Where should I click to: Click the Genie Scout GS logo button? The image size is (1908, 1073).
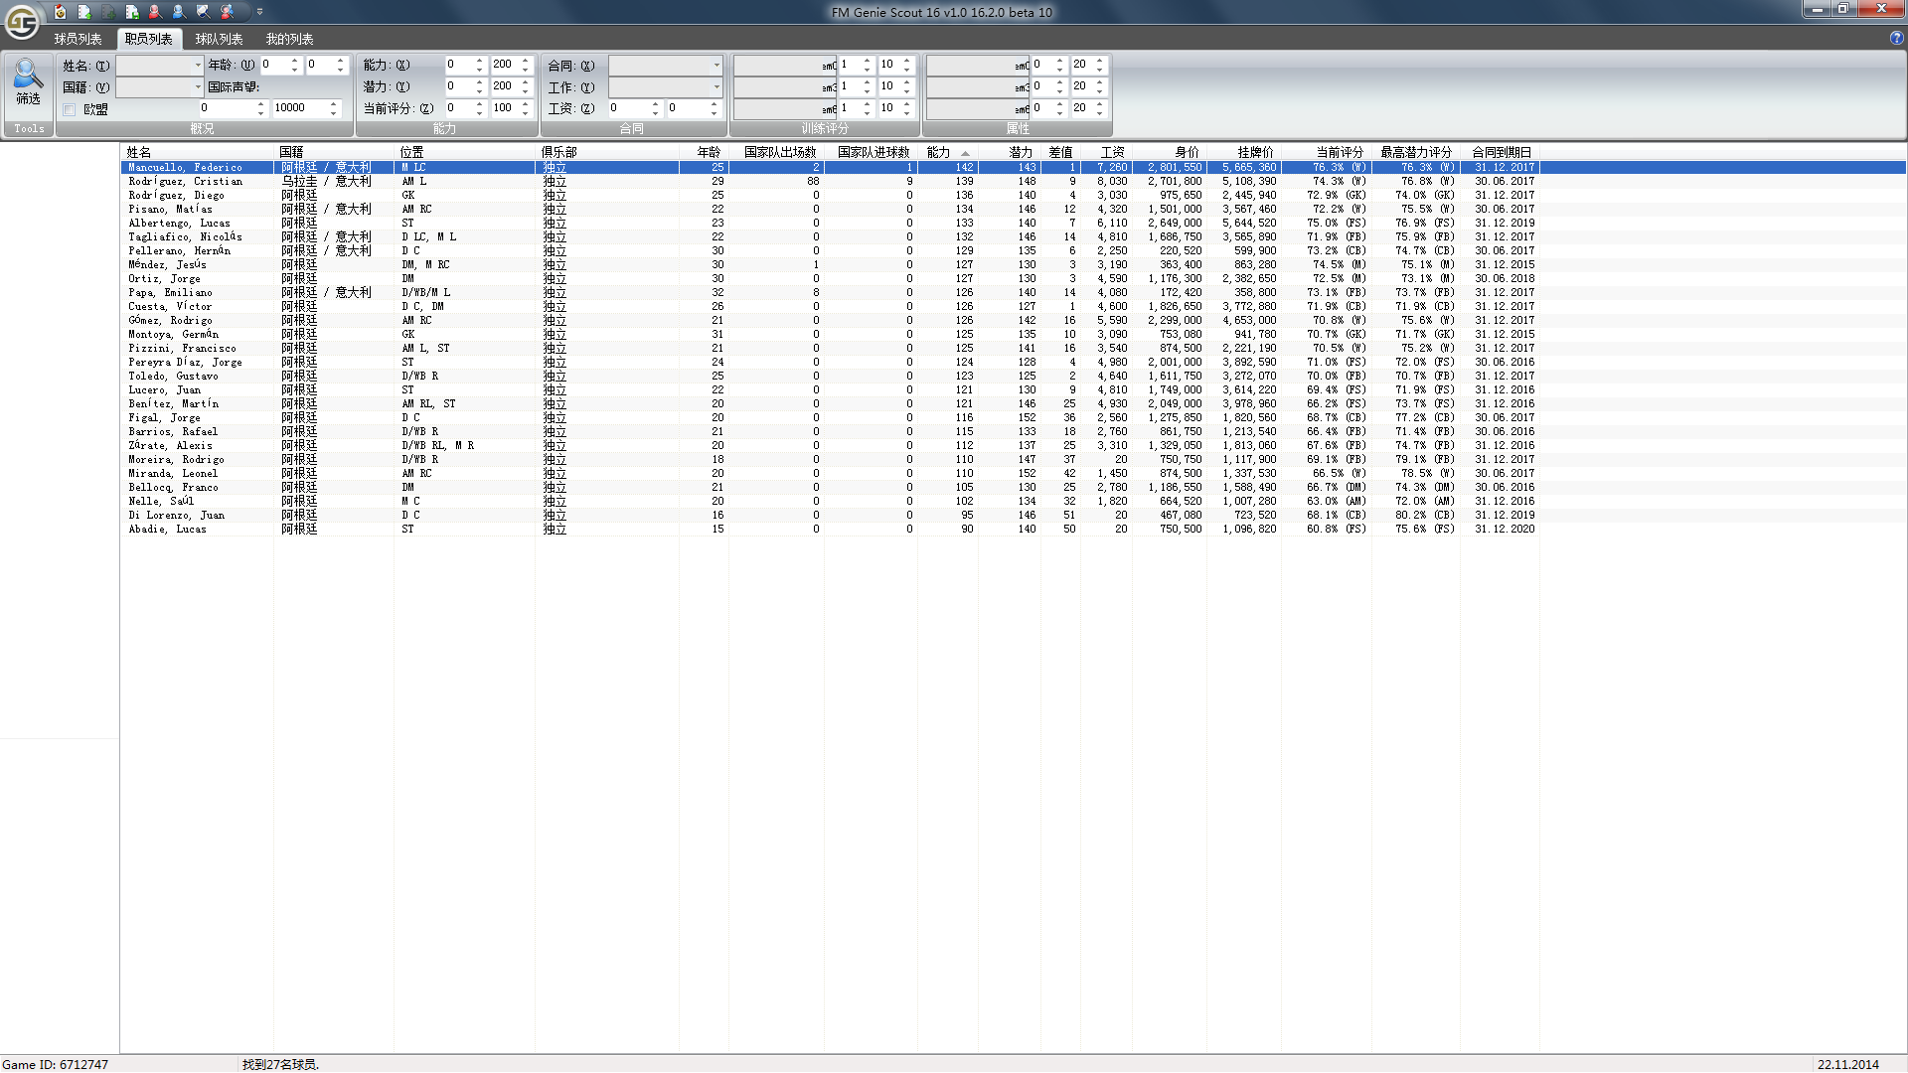[22, 21]
